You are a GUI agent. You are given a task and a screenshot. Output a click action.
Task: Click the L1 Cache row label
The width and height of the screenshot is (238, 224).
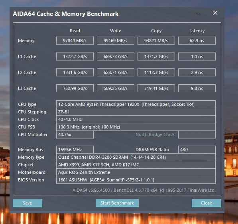click(x=27, y=56)
